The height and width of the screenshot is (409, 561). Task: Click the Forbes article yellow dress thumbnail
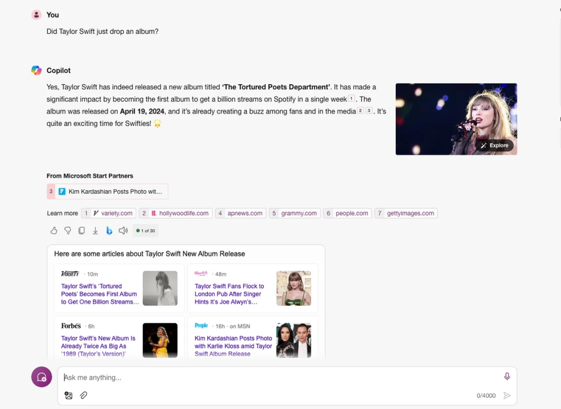coord(160,340)
